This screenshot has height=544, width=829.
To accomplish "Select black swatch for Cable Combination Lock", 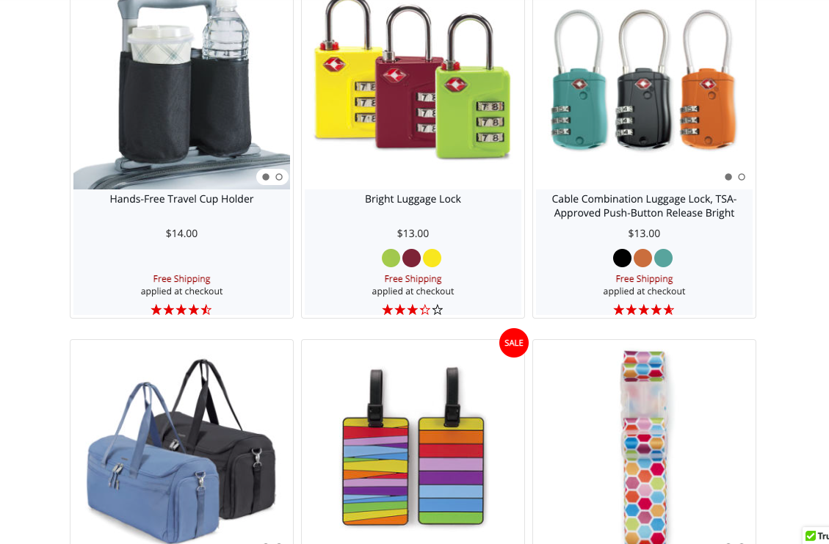I will (622, 258).
